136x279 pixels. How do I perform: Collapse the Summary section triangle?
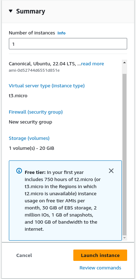point(11,11)
